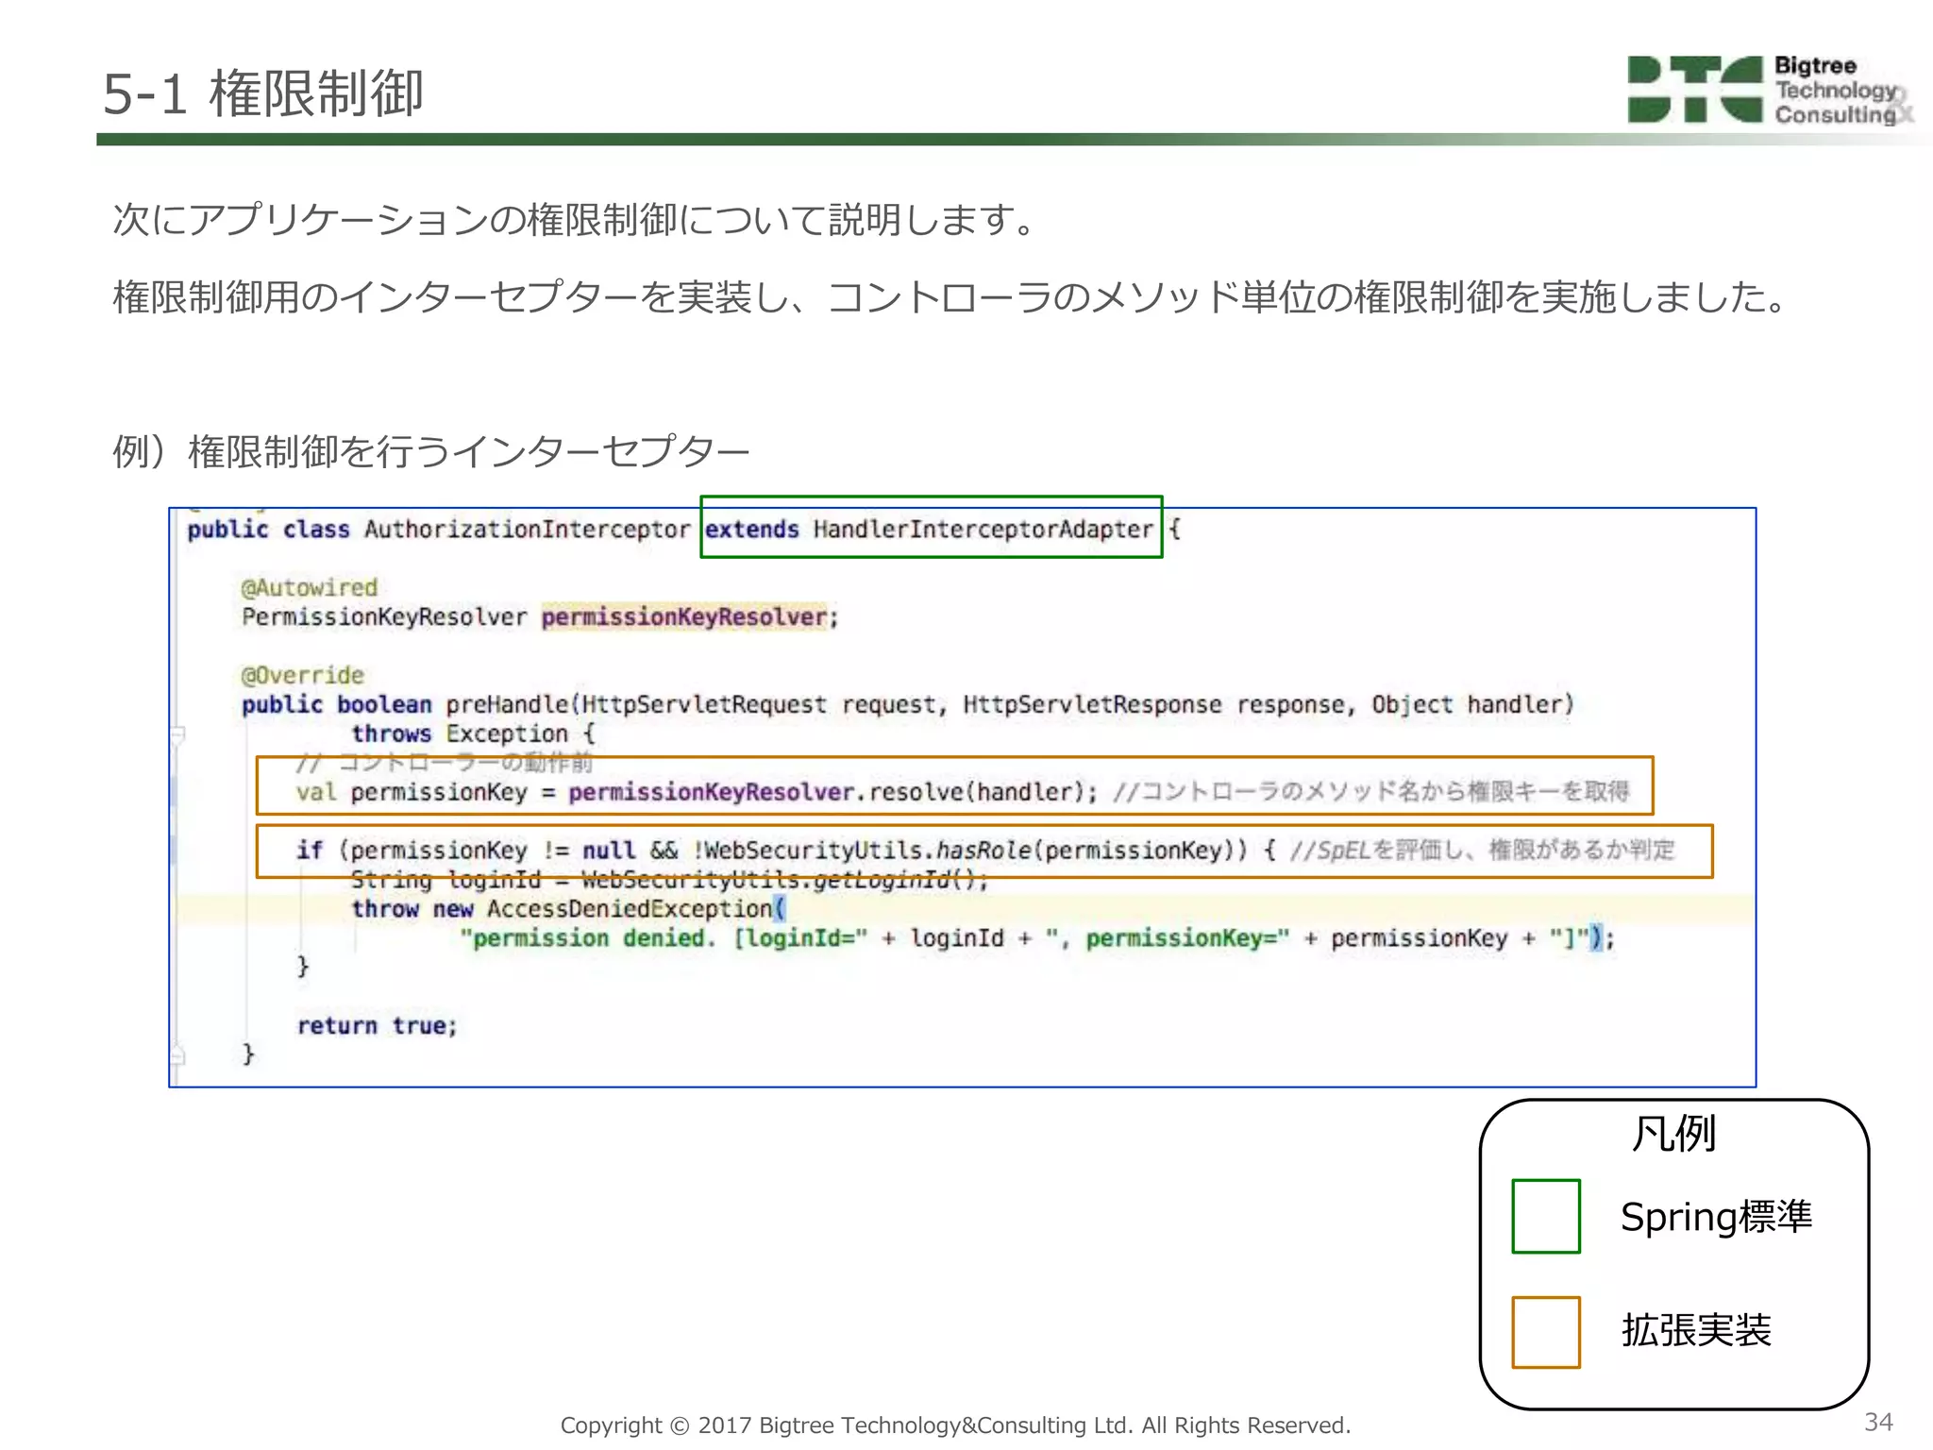Click the 'throws Exception {' line
The width and height of the screenshot is (1933, 1450).
click(x=474, y=733)
